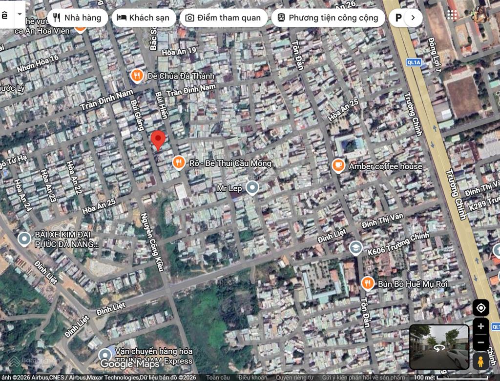Toggle the 100 mét scale bar
The width and height of the screenshot is (500, 381).
pyautogui.click(x=451, y=378)
